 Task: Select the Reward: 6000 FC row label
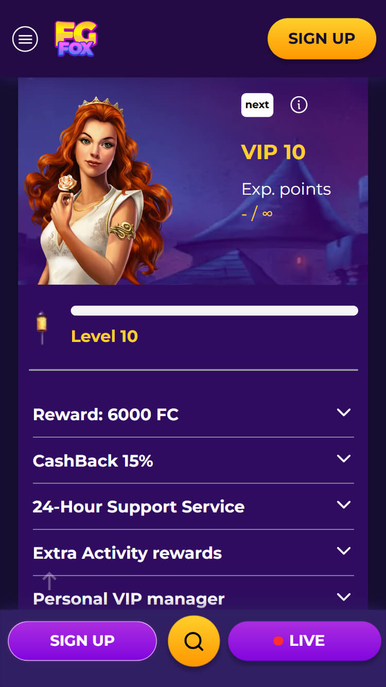pos(106,415)
